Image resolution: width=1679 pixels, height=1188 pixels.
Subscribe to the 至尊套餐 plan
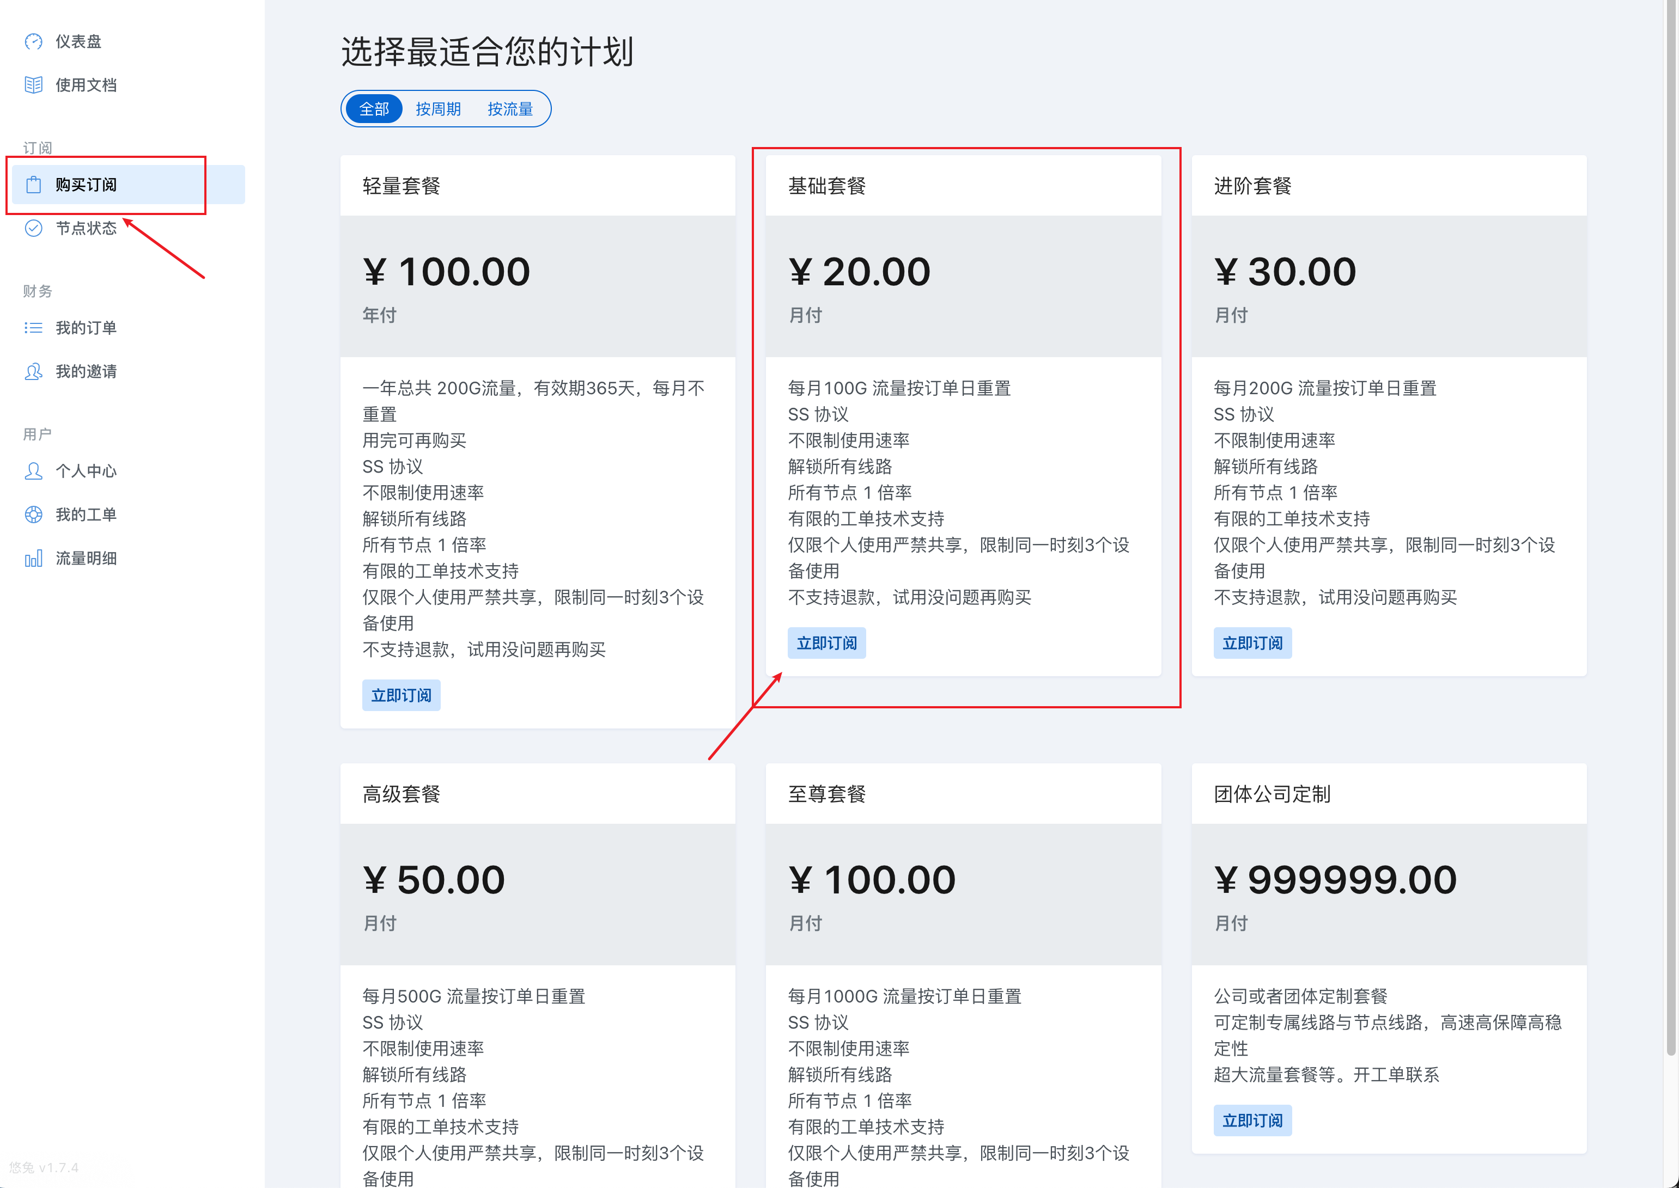[827, 1185]
